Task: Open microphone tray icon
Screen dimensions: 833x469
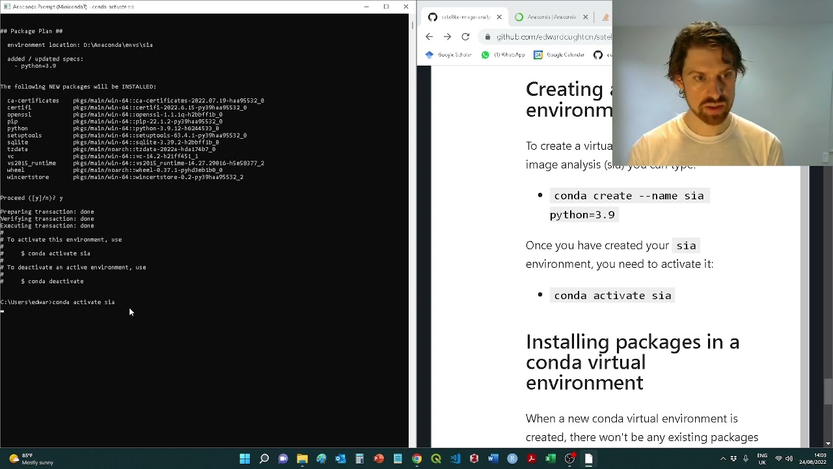Action: (x=746, y=459)
